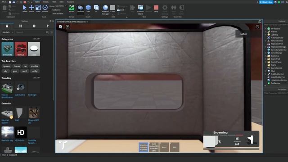Open the Lock dropdown in Edit group

(x=121, y=10)
